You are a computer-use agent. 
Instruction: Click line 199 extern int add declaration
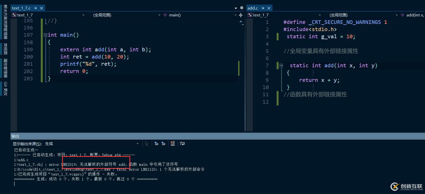[x=106, y=50]
